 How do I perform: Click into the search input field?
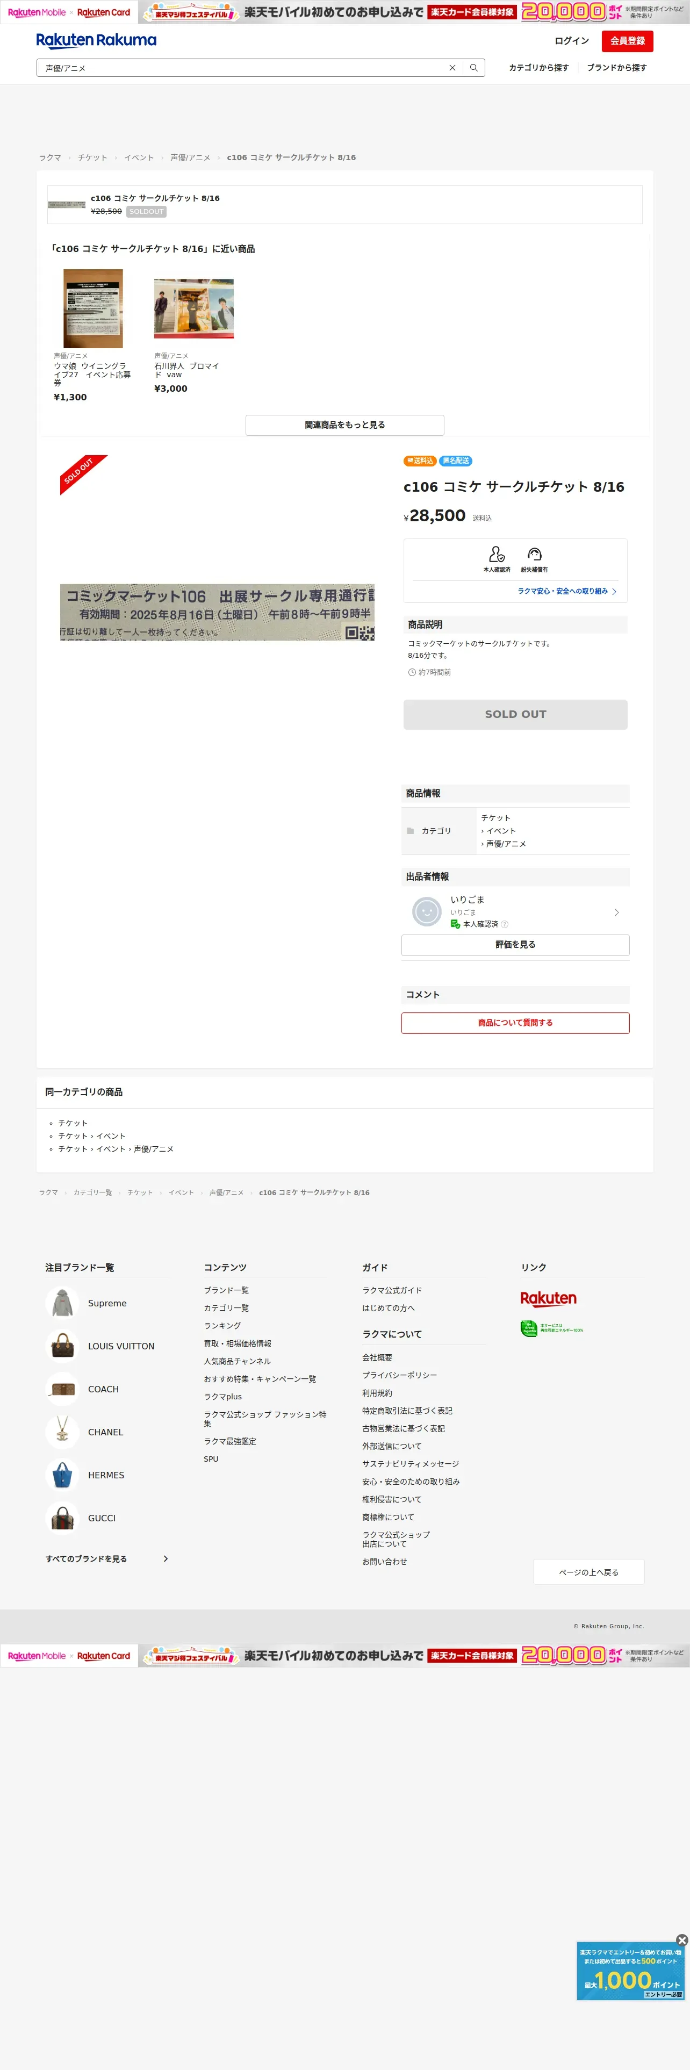click(241, 68)
